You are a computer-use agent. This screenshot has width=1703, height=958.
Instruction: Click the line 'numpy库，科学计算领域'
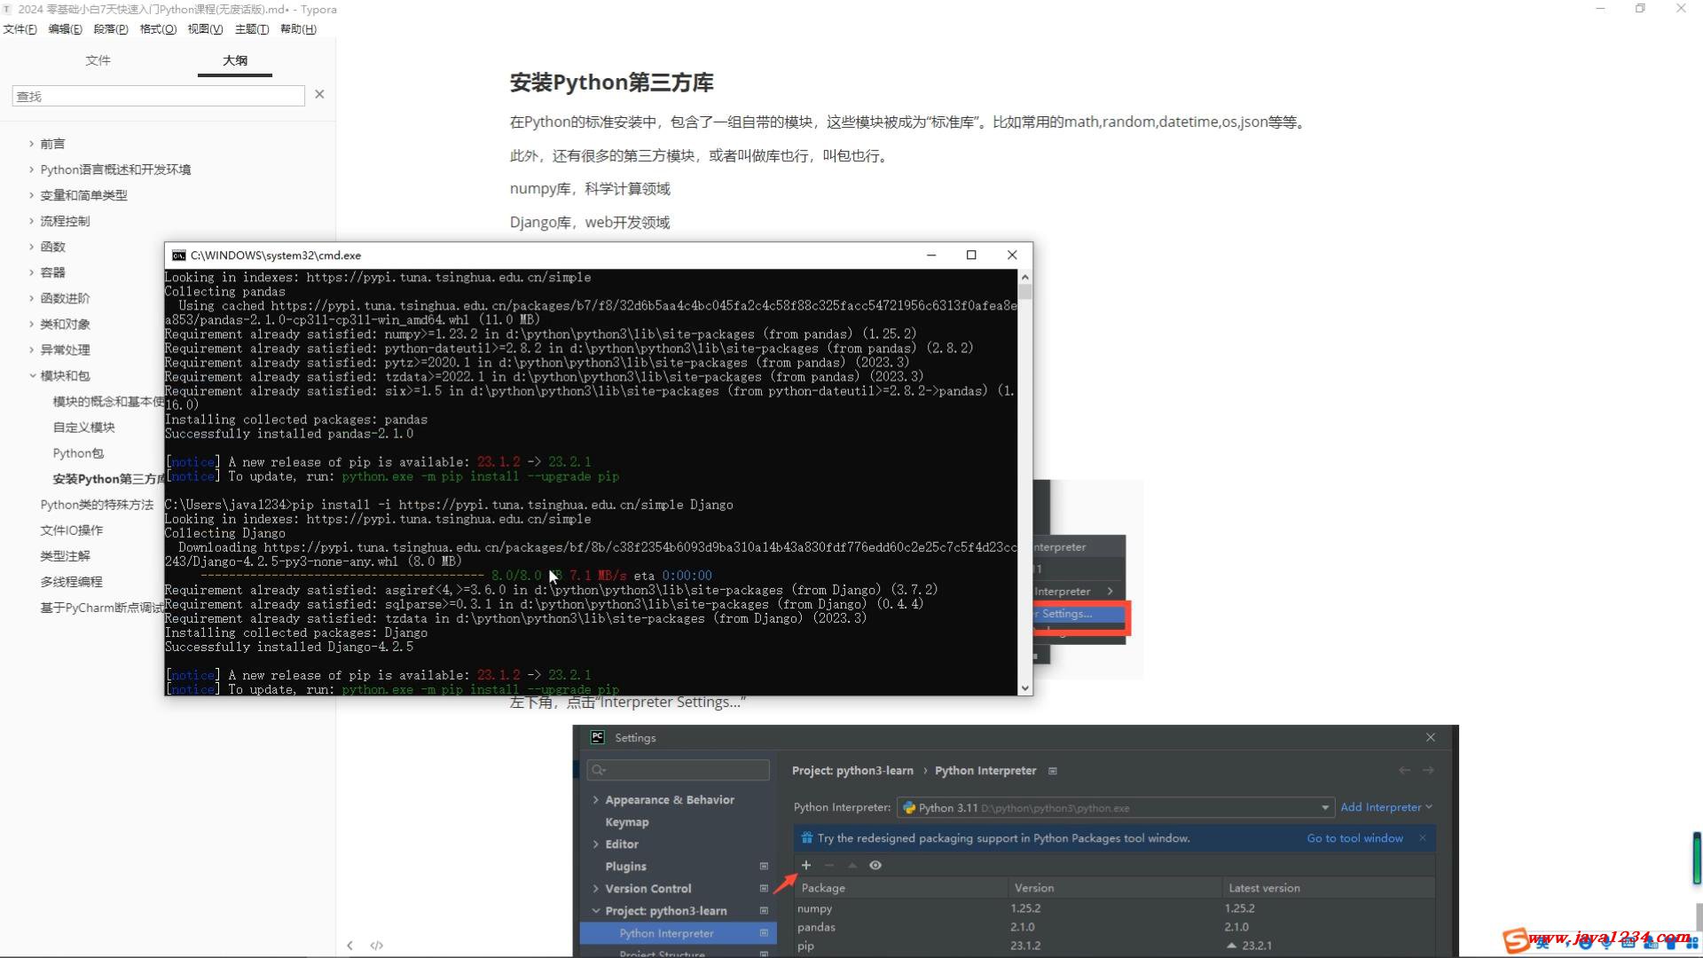[590, 188]
